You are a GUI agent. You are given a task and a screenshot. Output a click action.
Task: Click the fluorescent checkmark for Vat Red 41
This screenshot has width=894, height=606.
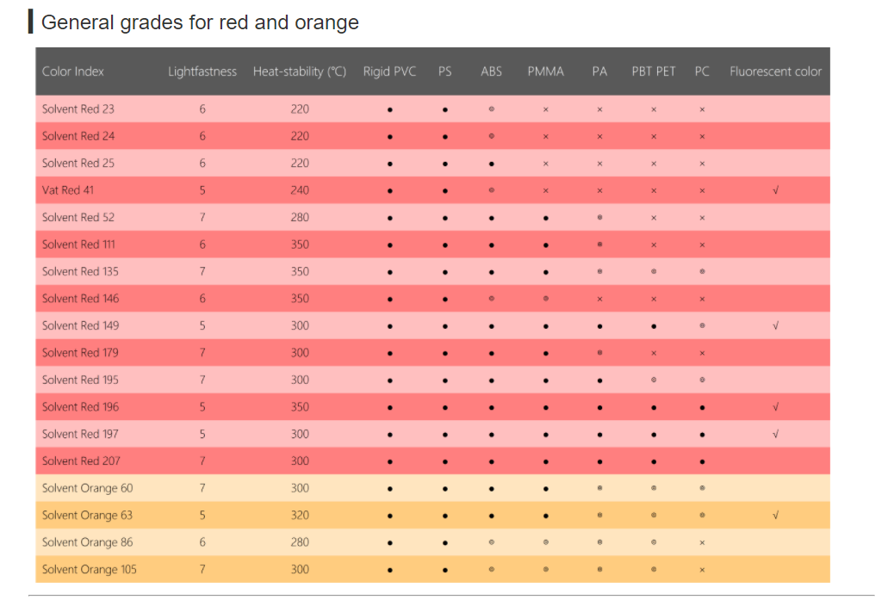coord(775,190)
